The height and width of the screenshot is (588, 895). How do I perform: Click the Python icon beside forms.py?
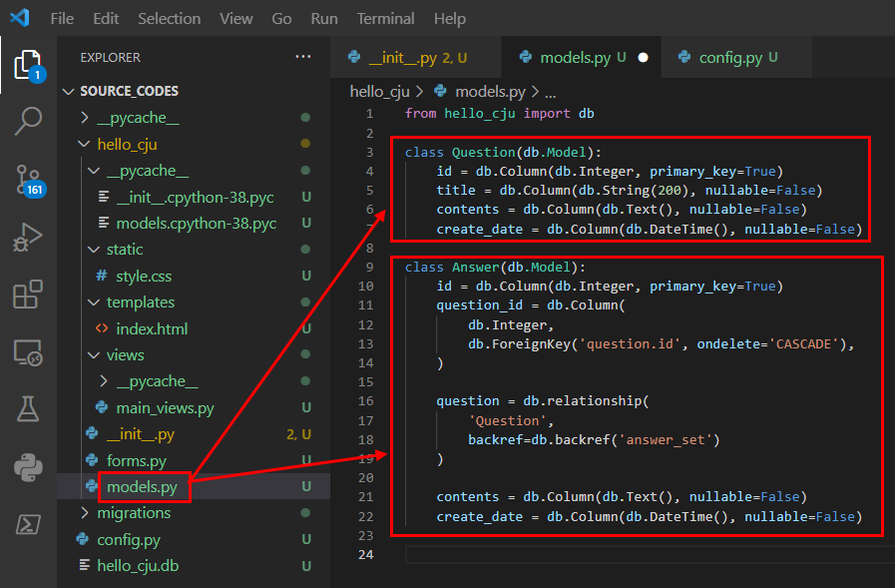tap(92, 460)
